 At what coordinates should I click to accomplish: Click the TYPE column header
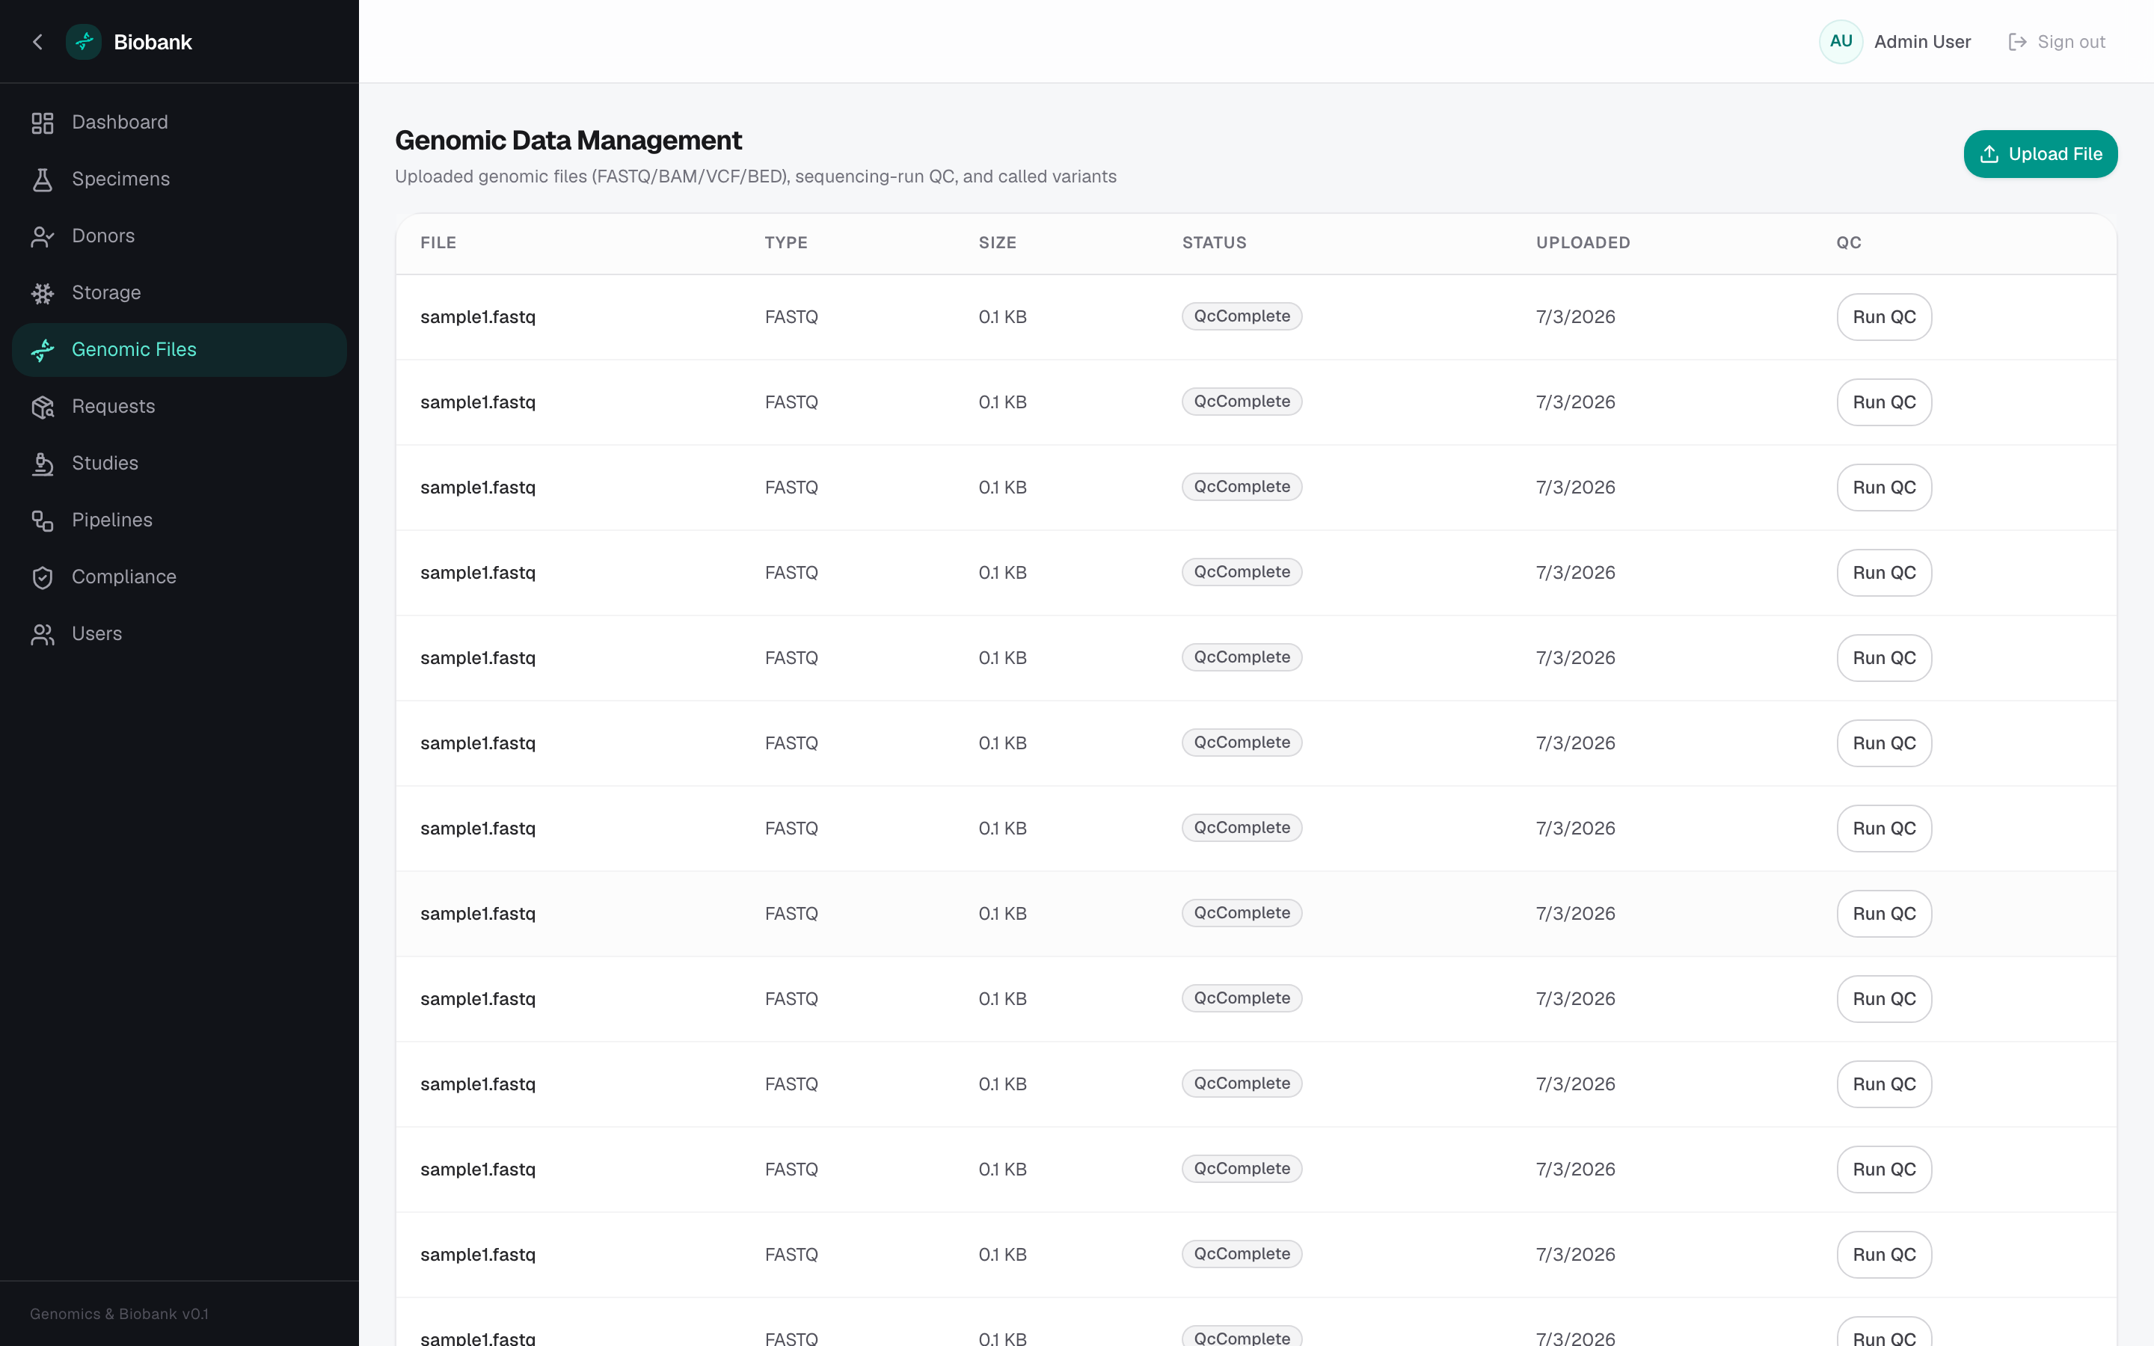pyautogui.click(x=786, y=243)
